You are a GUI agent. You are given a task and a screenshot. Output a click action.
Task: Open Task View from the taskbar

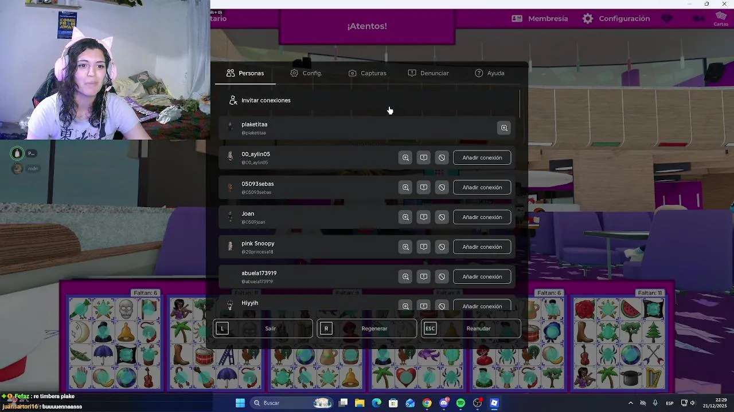click(x=343, y=403)
